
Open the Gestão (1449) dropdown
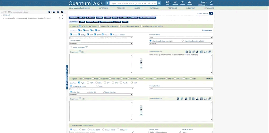point(101,44)
